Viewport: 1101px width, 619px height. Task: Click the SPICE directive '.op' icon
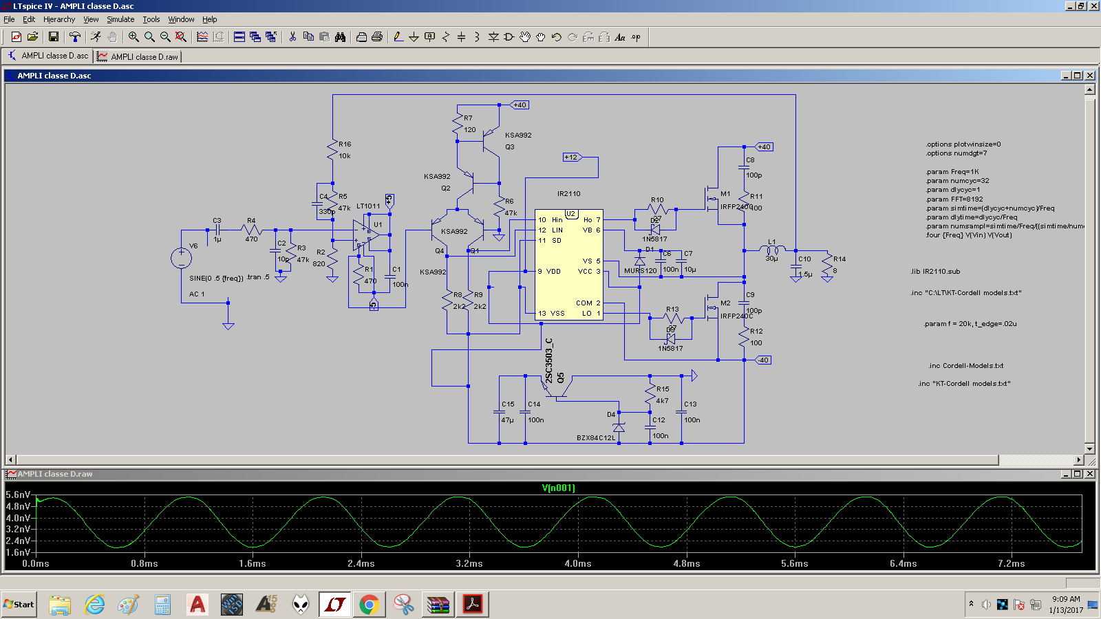636,37
